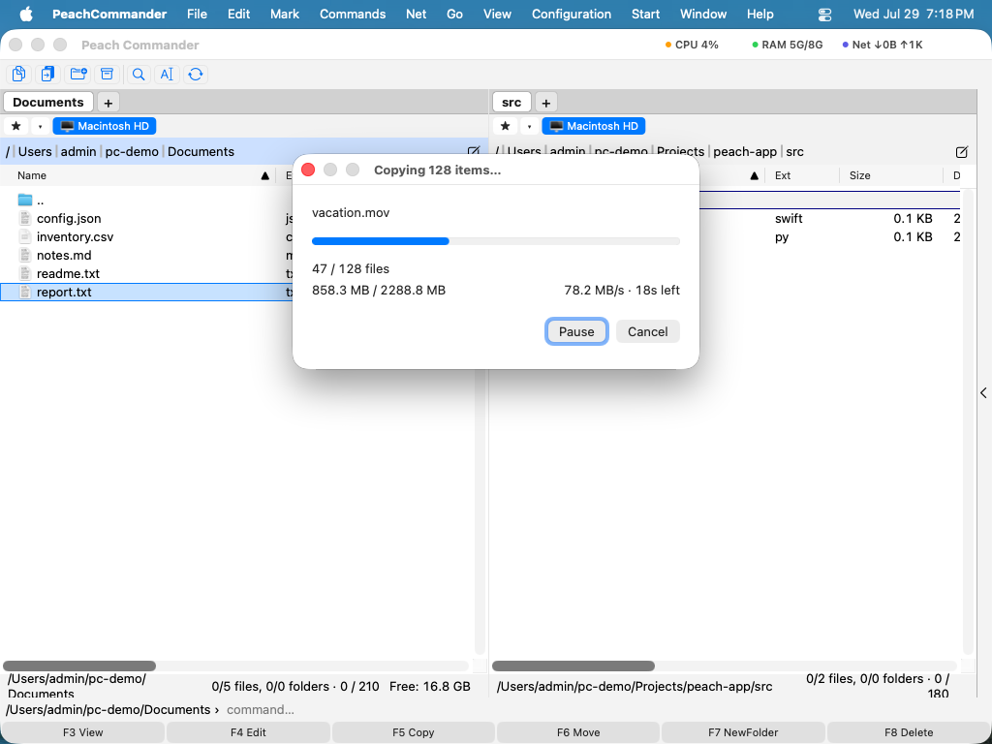Viewport: 992px width, 744px height.
Task: Add a new tab in left panel
Action: [108, 103]
